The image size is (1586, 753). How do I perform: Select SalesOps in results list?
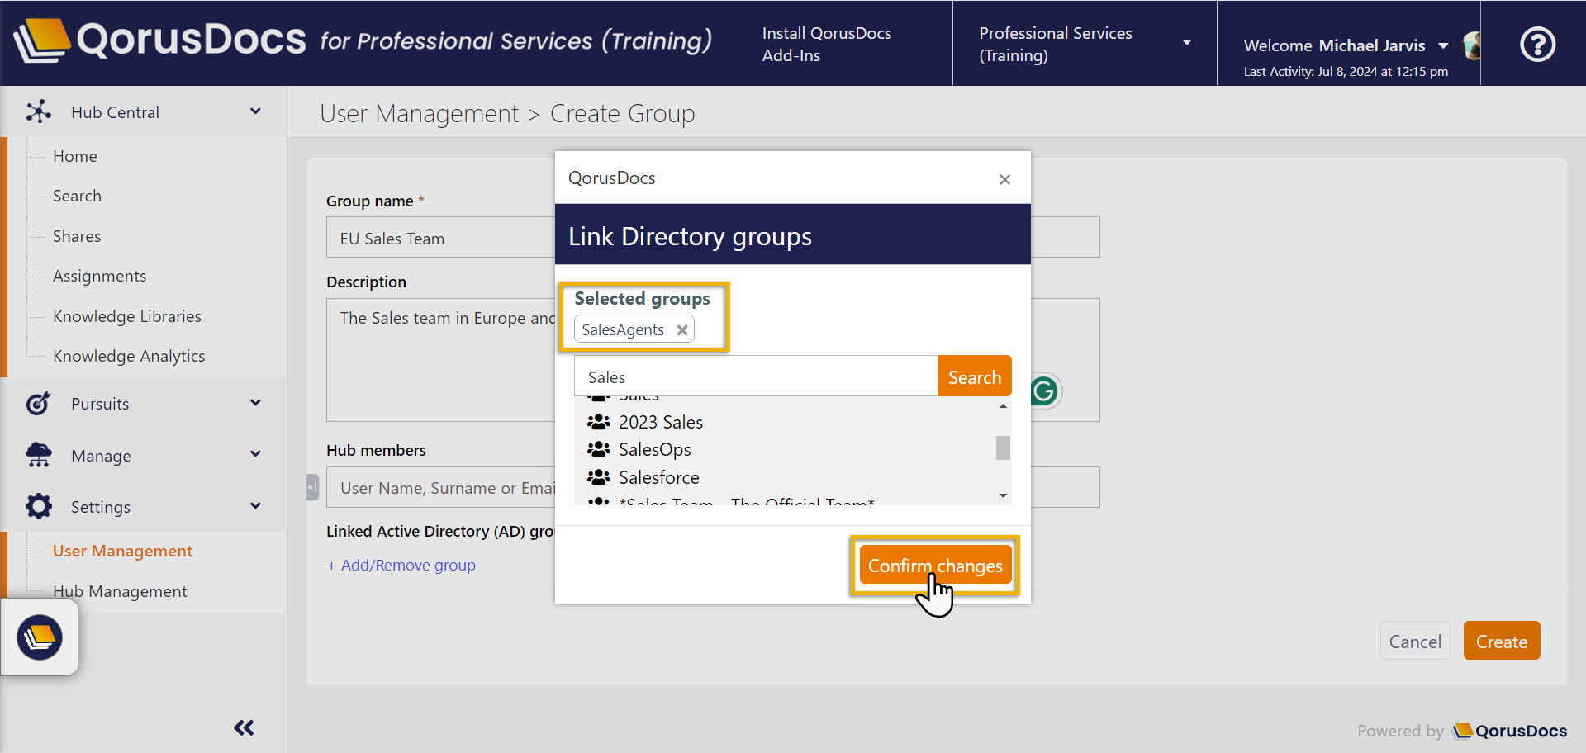[x=654, y=449]
